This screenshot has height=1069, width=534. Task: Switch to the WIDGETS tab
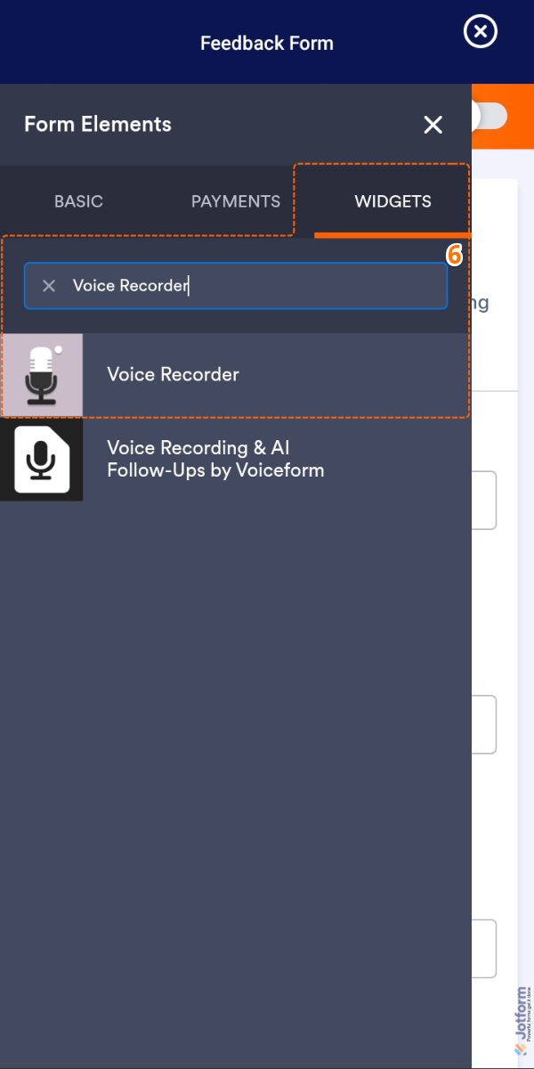click(392, 201)
